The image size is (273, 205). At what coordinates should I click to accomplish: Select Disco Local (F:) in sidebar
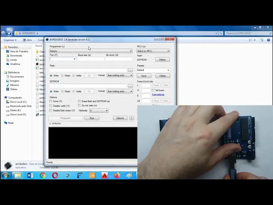tap(16, 114)
